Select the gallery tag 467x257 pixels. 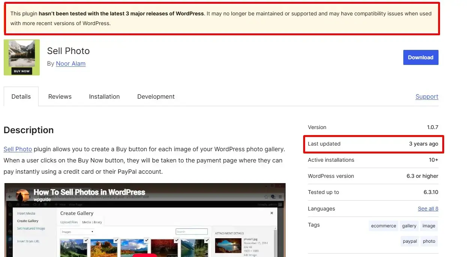(x=409, y=226)
